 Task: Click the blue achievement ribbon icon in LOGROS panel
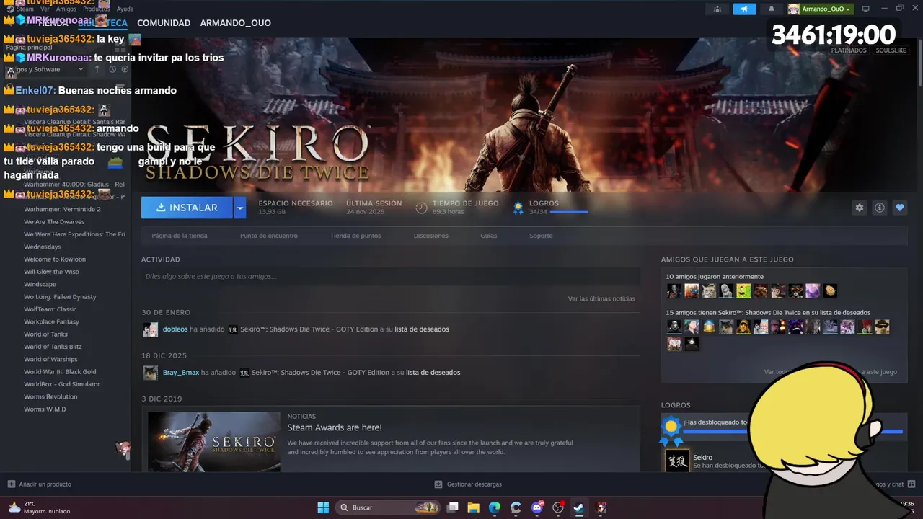[671, 431]
